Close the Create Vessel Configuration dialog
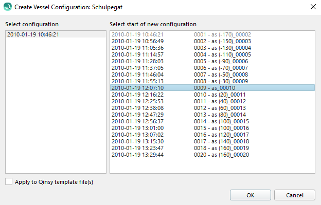The width and height of the screenshot is (321, 205). point(313,7)
